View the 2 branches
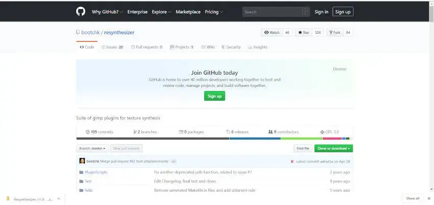The height and width of the screenshot is (205, 434). click(x=145, y=132)
